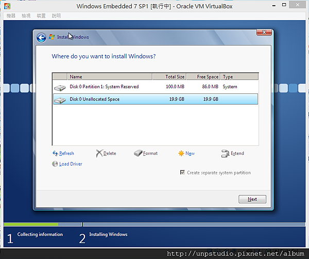Open the 說明 (Help) menu
The width and height of the screenshot is (309, 259).
pos(56,16)
